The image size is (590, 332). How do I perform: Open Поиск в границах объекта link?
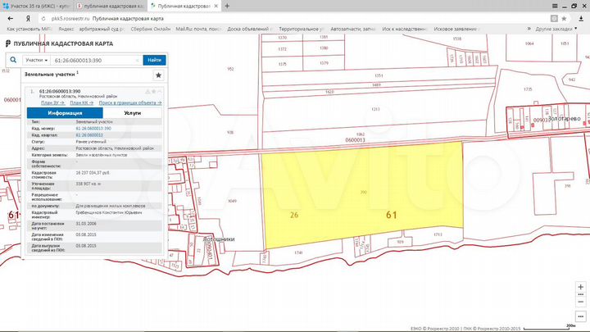[130, 102]
